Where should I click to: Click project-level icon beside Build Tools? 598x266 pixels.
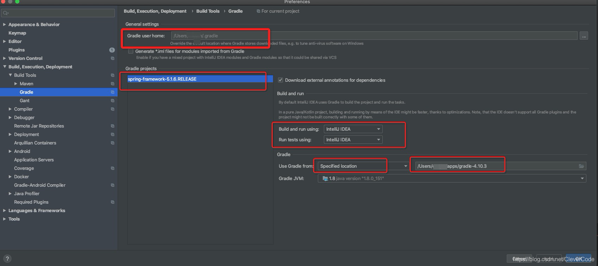point(112,75)
